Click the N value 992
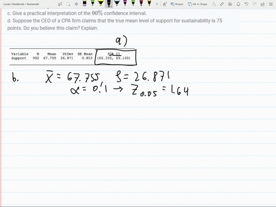This screenshot has width=276, height=207. [36, 58]
